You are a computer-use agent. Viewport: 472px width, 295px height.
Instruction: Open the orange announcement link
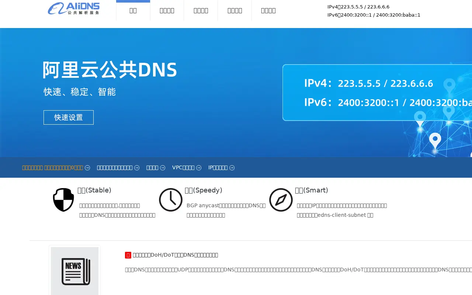pos(53,167)
